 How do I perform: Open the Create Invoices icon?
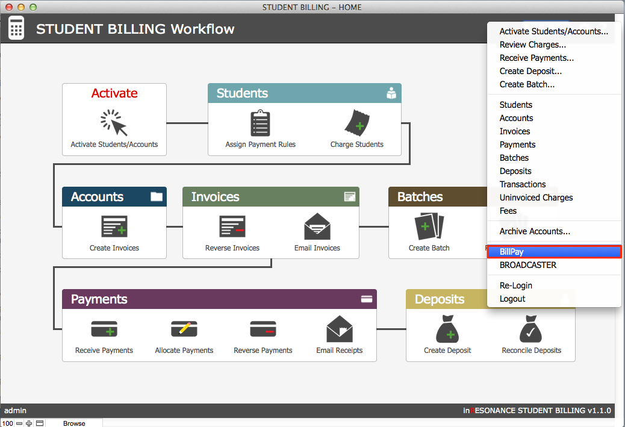(x=114, y=226)
